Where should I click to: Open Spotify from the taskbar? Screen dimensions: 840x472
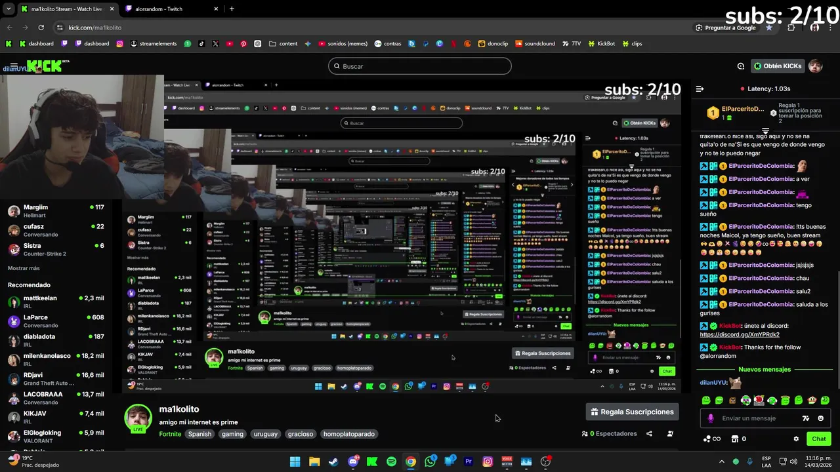[391, 462]
